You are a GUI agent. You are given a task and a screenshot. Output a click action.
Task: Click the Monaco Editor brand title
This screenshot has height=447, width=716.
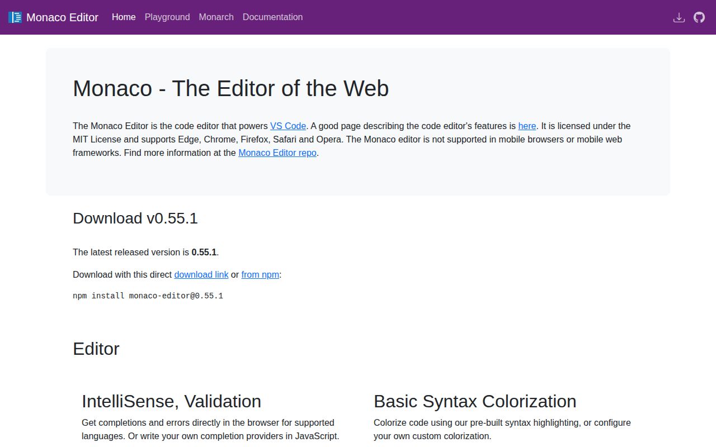tap(62, 17)
